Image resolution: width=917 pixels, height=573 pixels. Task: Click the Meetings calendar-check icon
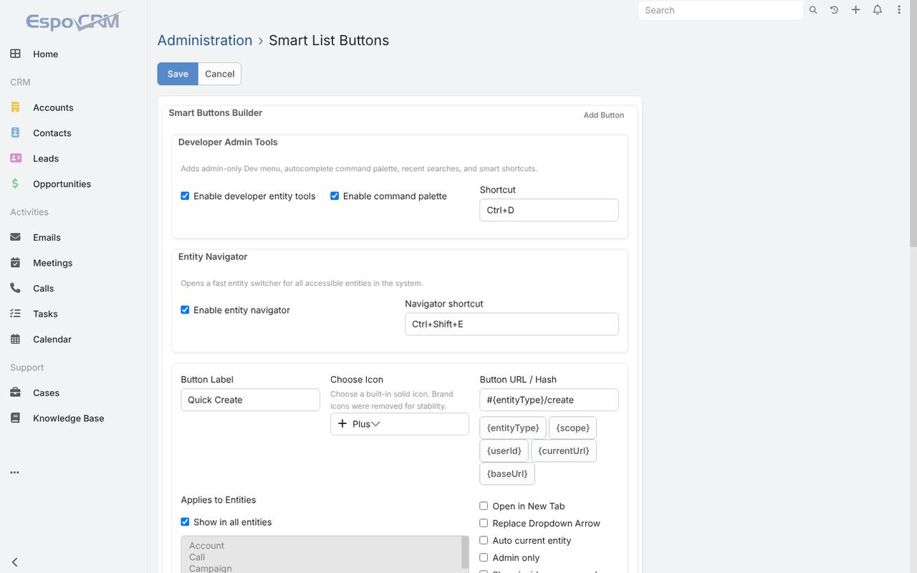coord(15,263)
